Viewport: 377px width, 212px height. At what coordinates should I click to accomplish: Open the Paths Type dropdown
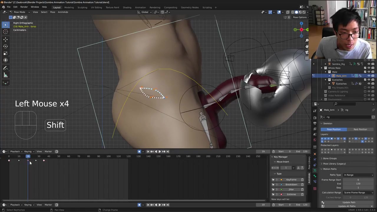click(358, 175)
